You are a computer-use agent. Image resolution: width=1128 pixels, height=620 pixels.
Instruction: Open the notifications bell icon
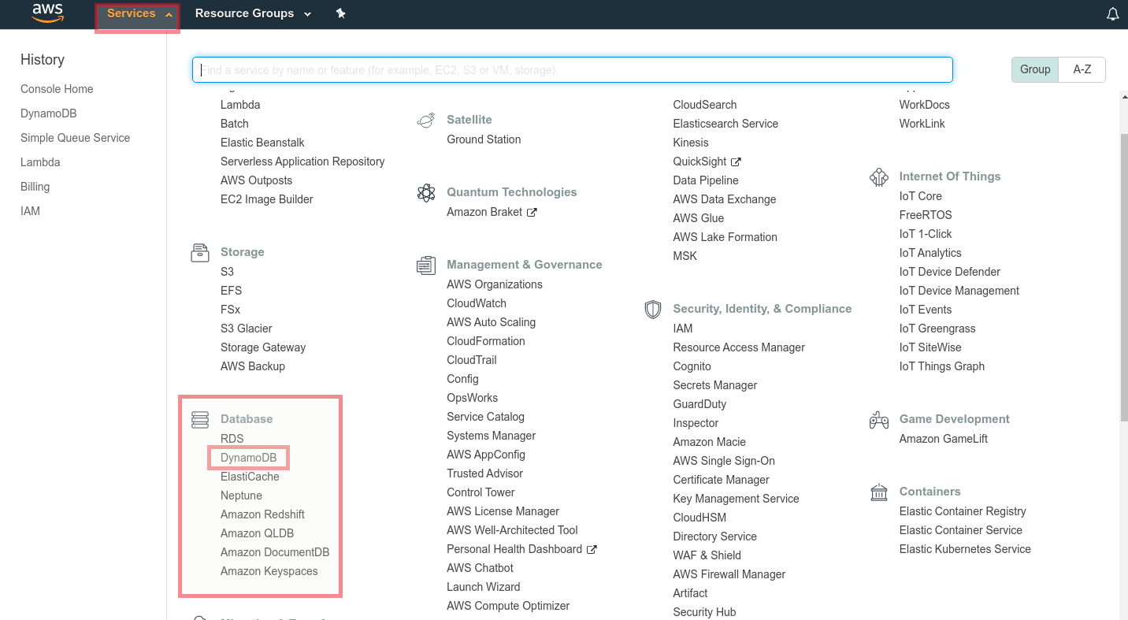(1112, 14)
